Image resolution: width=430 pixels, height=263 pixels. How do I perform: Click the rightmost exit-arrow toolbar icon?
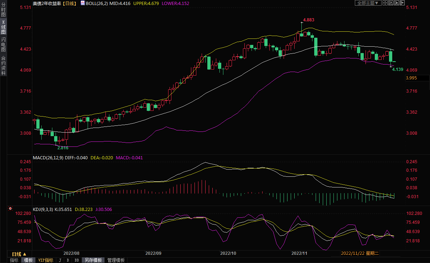403,3
